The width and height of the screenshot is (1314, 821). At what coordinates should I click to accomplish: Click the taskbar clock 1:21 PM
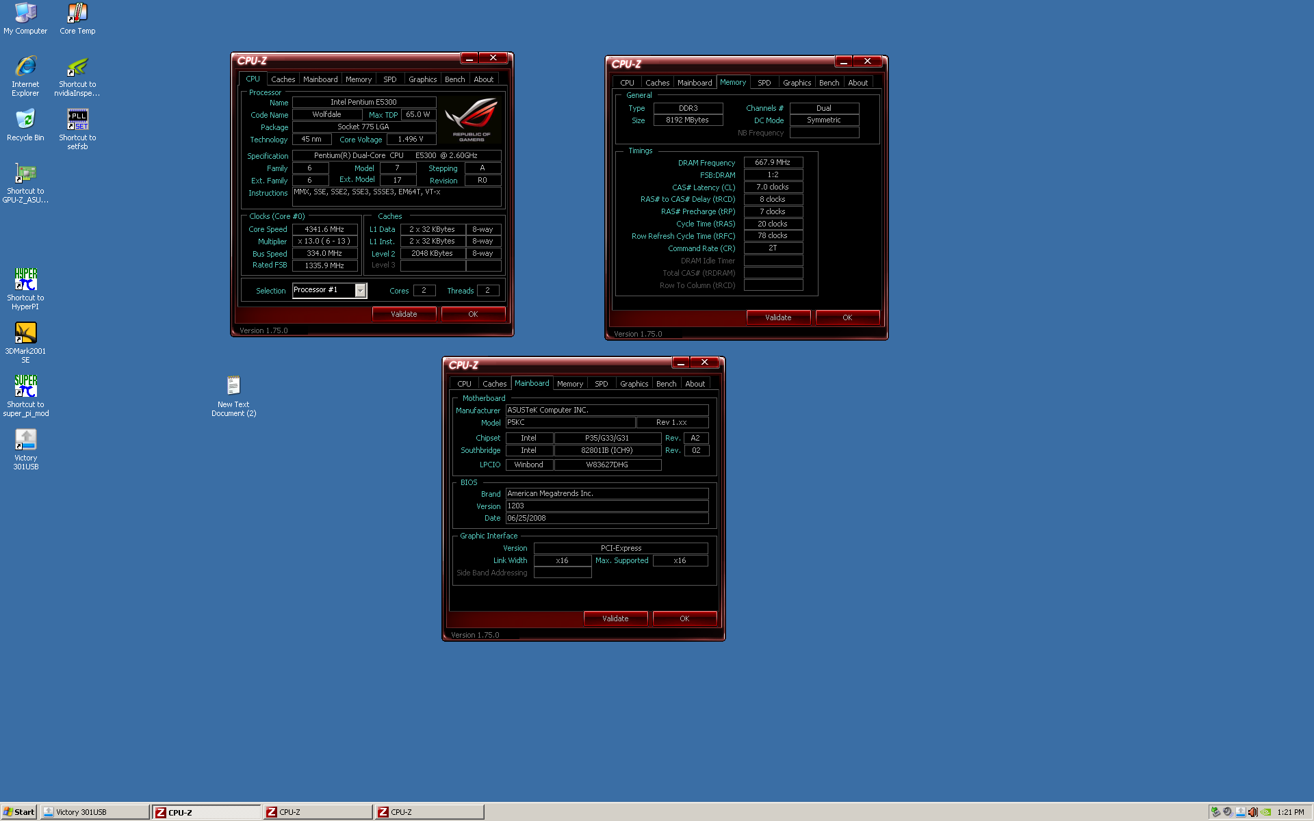(1290, 812)
